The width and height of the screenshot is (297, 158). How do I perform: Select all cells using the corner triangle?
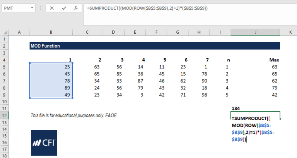pos(5,32)
